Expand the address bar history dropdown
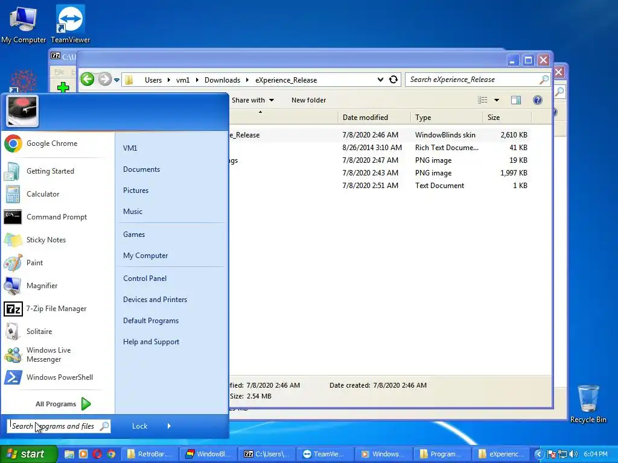Viewport: 618px width, 463px height. 380,80
